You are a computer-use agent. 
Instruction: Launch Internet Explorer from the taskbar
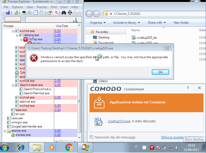click(21, 147)
